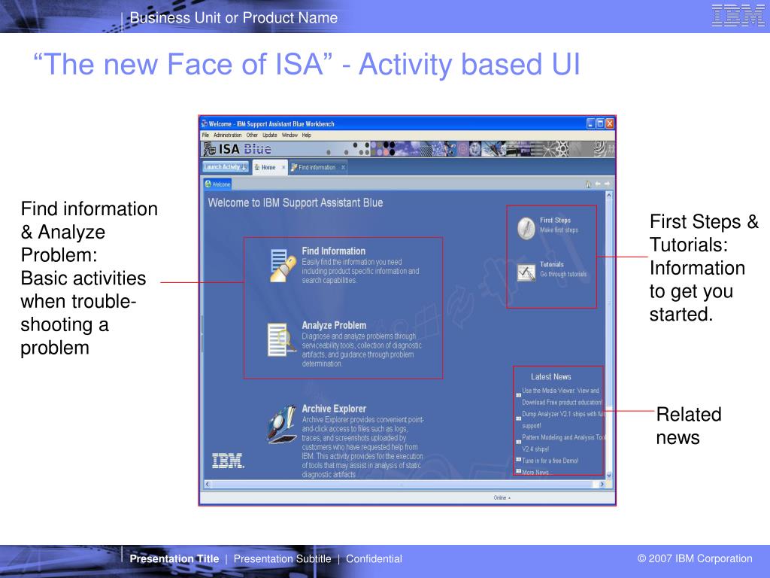Click the Tutorials chart icon
Viewport: 770px width, 578px height.
(x=526, y=272)
